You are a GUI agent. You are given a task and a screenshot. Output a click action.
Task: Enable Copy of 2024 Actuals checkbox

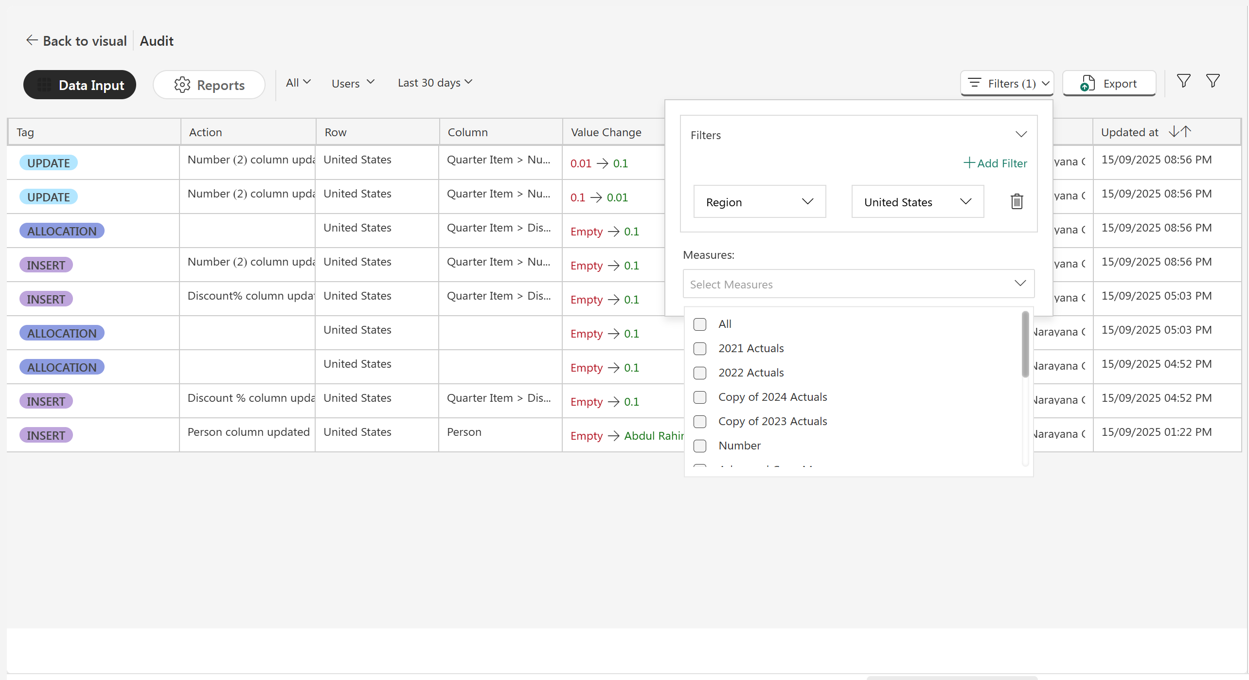tap(700, 397)
